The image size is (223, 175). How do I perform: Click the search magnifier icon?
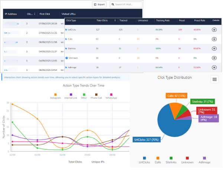click(113, 5)
